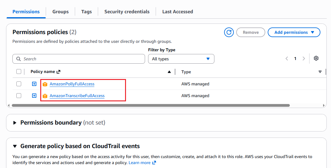Collapse Generate policy based on CloudTrail events

[x=15, y=146]
